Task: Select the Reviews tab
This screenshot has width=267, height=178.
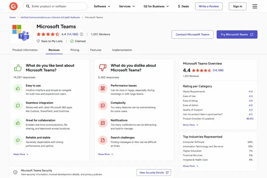Action: [54, 50]
